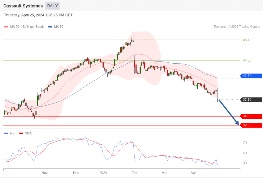The width and height of the screenshot is (263, 178).
Task: Click the MA 50 blue legend swatch
Action: [x=50, y=27]
